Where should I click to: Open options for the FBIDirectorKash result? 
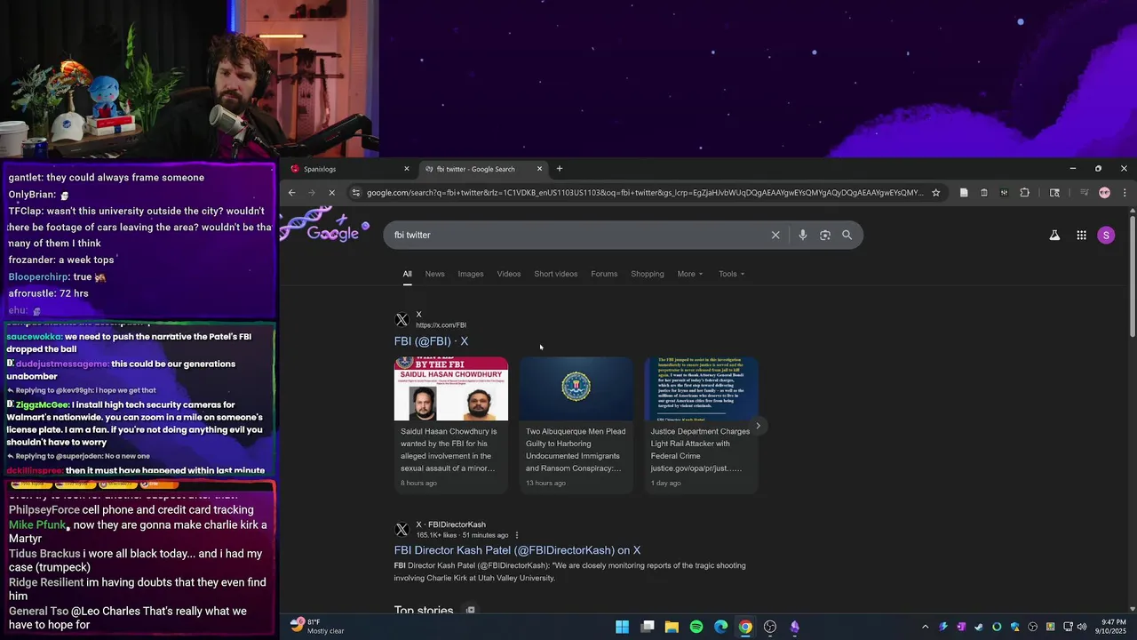point(517,535)
